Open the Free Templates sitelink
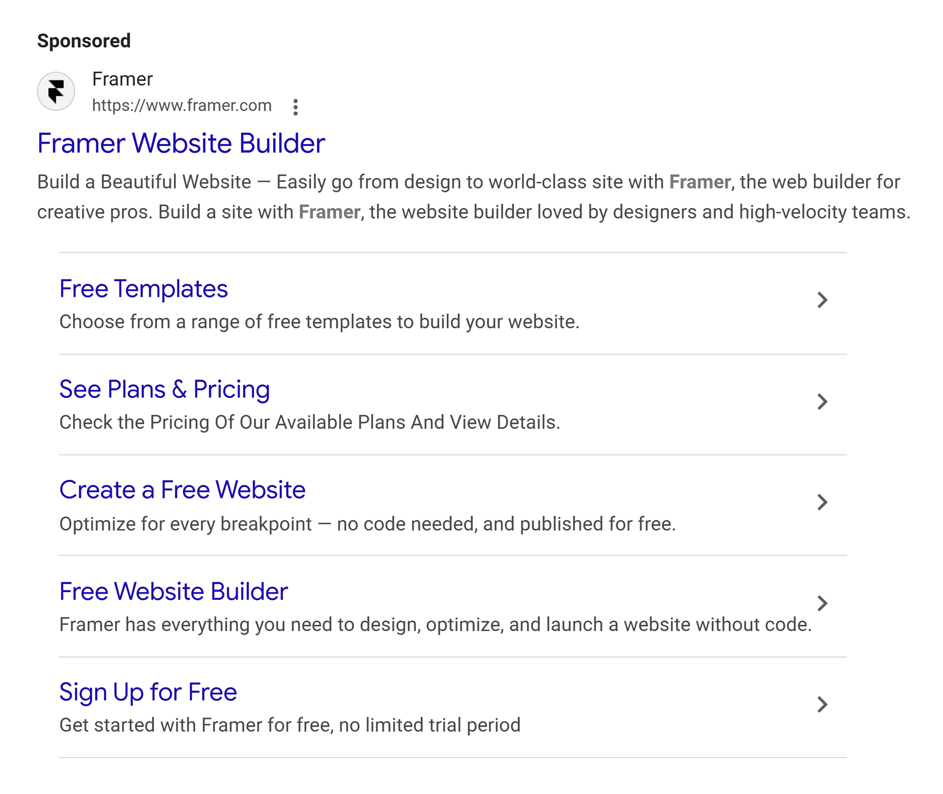The width and height of the screenshot is (943, 794). (144, 289)
